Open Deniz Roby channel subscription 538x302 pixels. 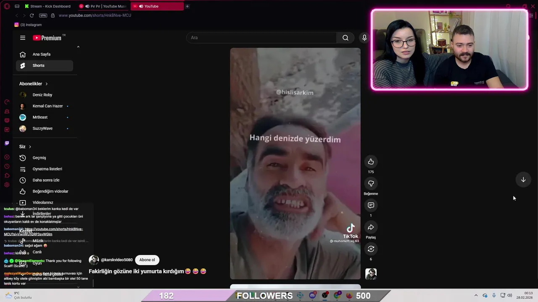pos(45,95)
